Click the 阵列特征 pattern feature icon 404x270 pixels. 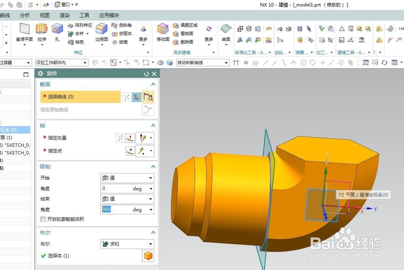[x=70, y=25]
